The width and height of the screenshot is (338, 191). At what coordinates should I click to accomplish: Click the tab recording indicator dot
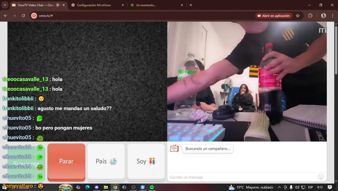tap(58, 5)
